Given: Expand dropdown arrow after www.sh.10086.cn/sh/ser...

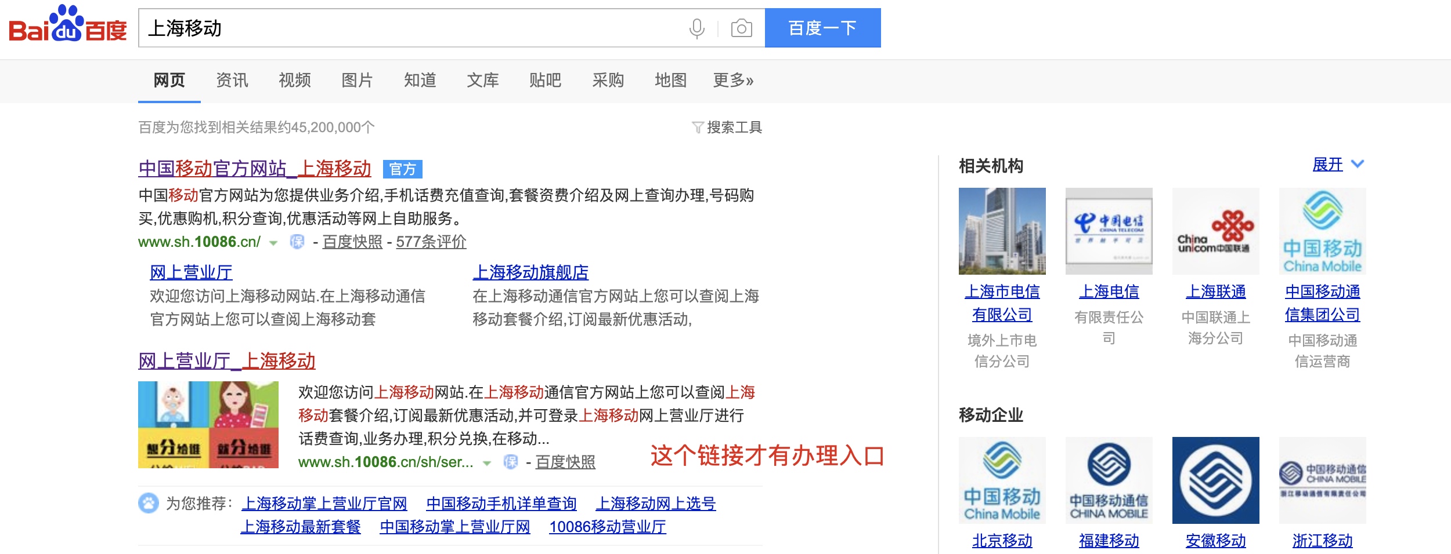Looking at the screenshot, I should tap(487, 463).
